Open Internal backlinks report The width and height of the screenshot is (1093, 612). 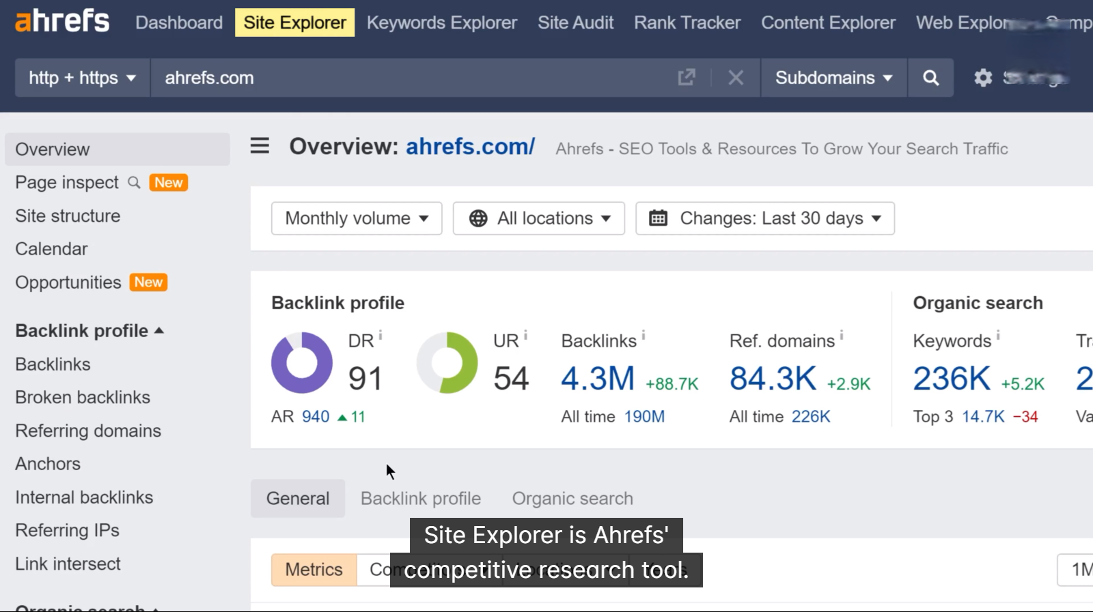pos(84,497)
